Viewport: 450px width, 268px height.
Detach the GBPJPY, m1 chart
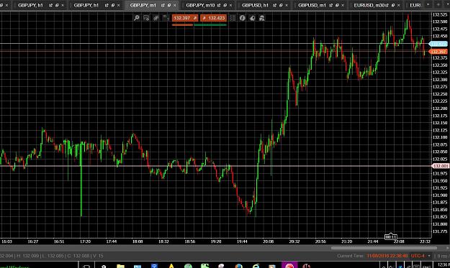coord(163,5)
